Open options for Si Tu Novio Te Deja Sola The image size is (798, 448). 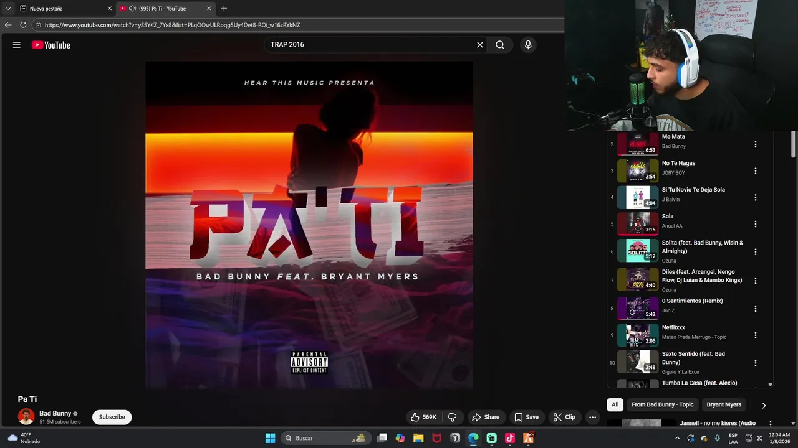tap(755, 197)
